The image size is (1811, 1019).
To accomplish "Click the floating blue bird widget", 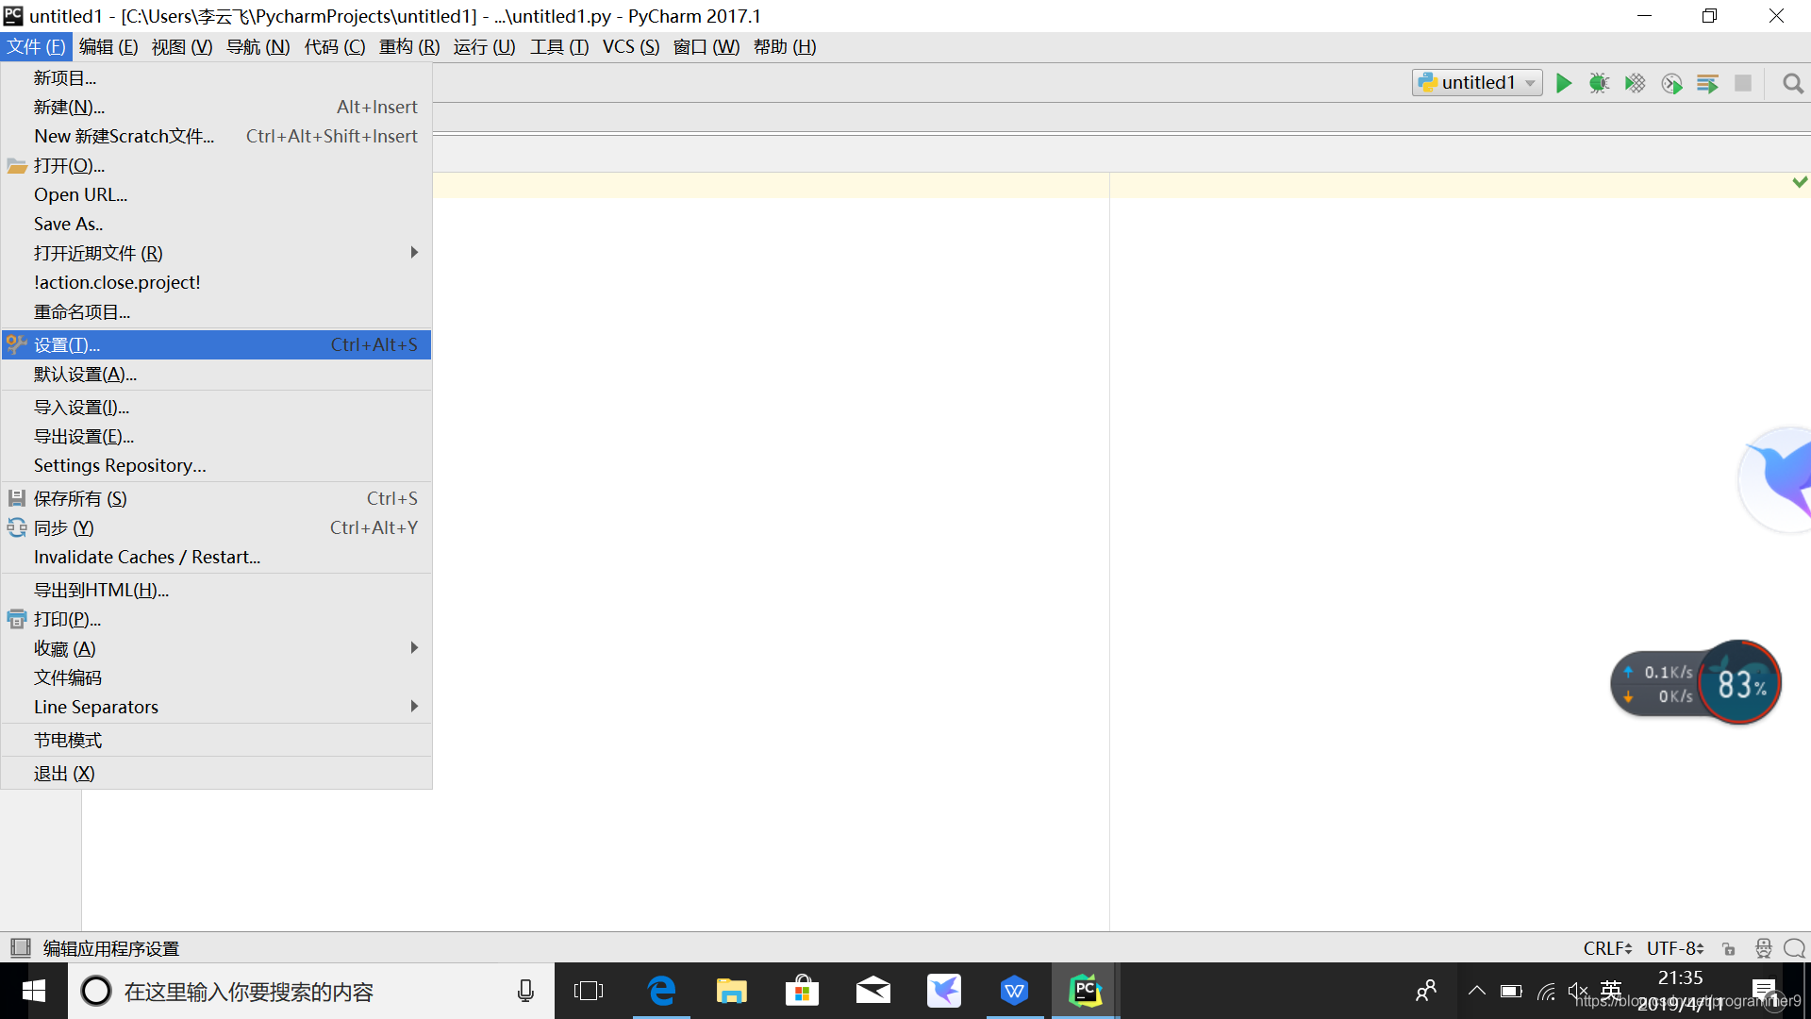I will [1776, 479].
